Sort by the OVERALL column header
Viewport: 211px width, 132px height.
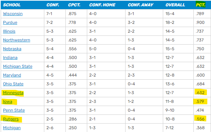[175, 5]
